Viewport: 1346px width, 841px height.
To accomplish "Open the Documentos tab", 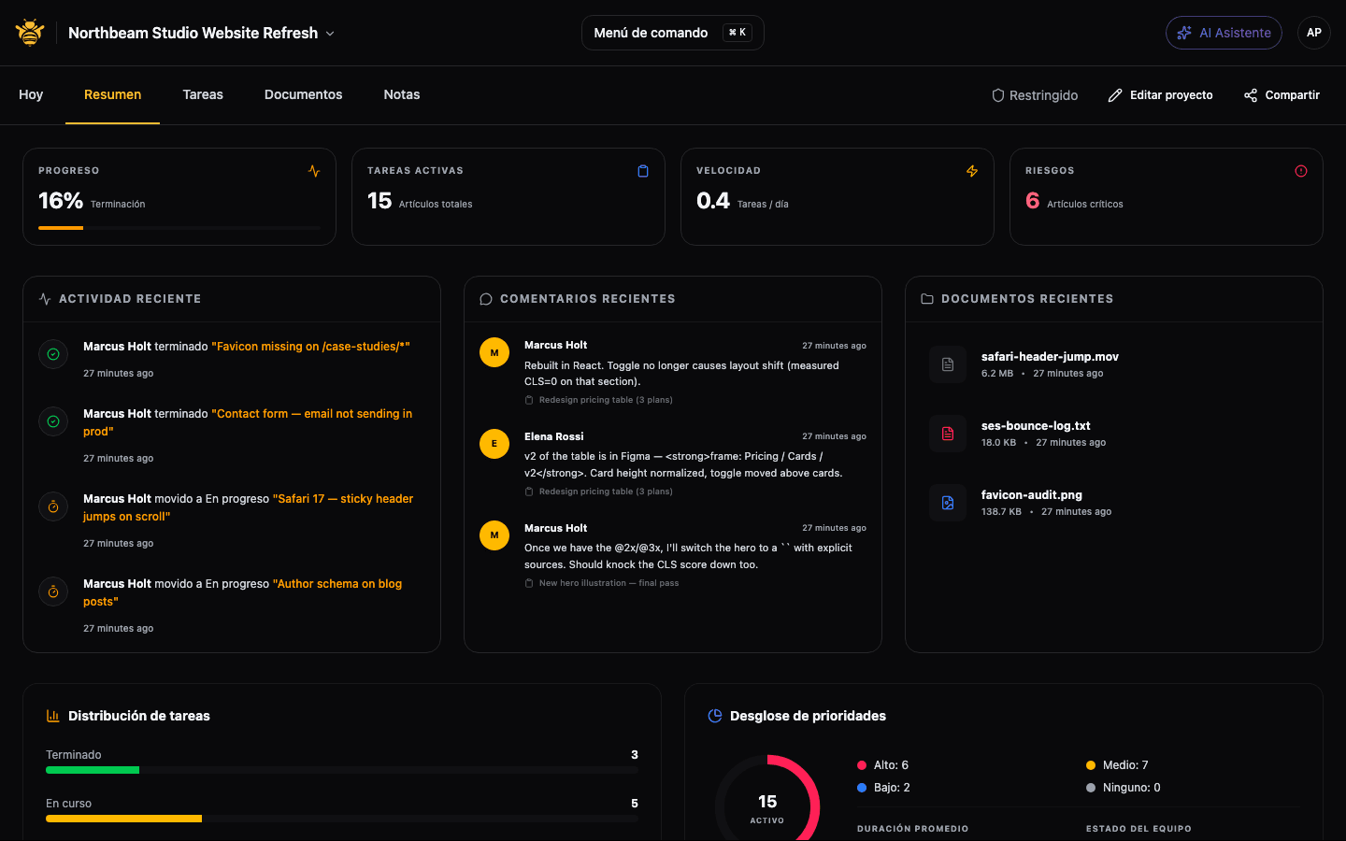I will (x=303, y=94).
